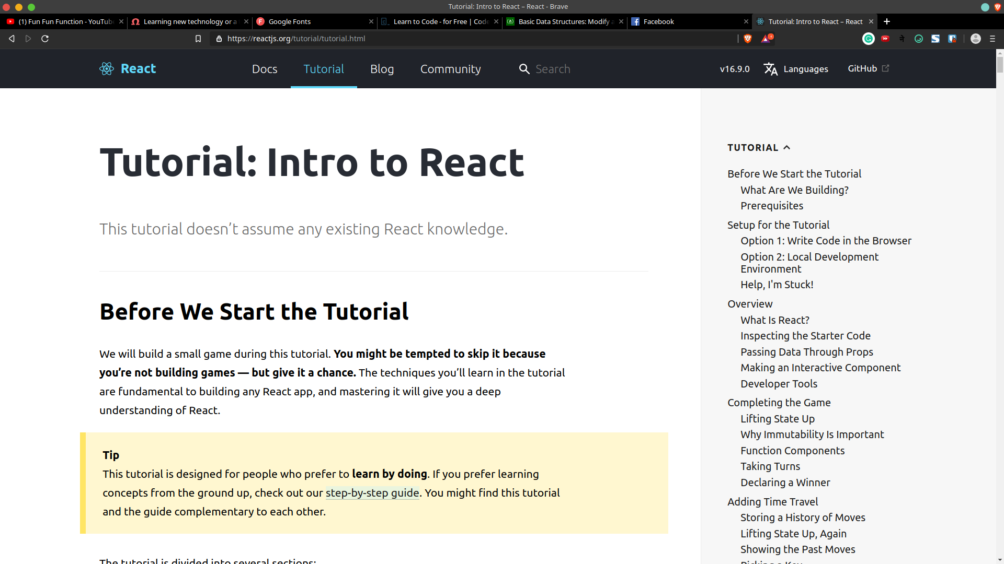The width and height of the screenshot is (1004, 564).
Task: Close the Facebook tab
Action: (x=746, y=21)
